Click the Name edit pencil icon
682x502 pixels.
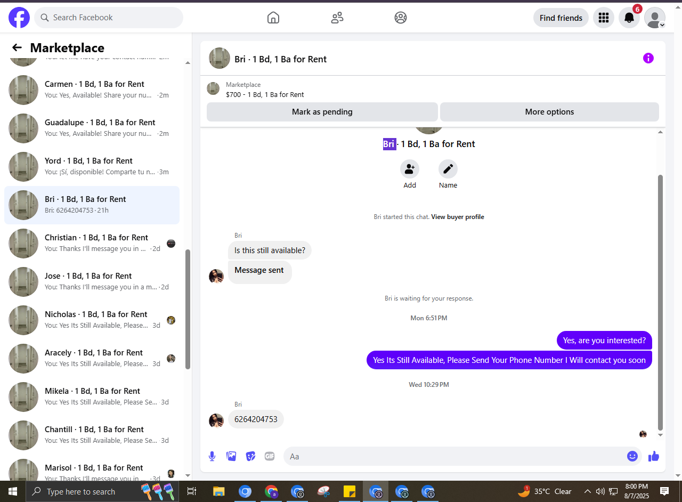(x=448, y=169)
